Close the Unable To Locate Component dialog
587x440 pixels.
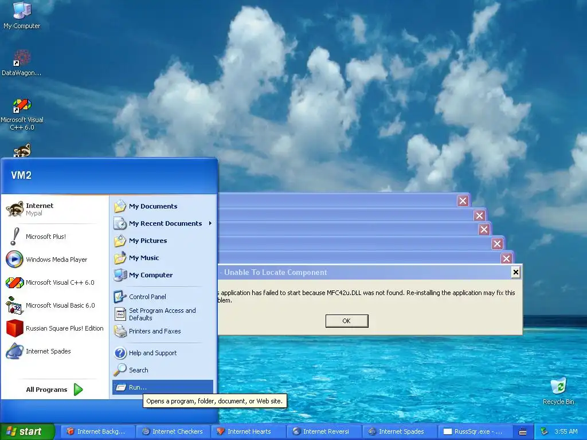[x=515, y=272]
